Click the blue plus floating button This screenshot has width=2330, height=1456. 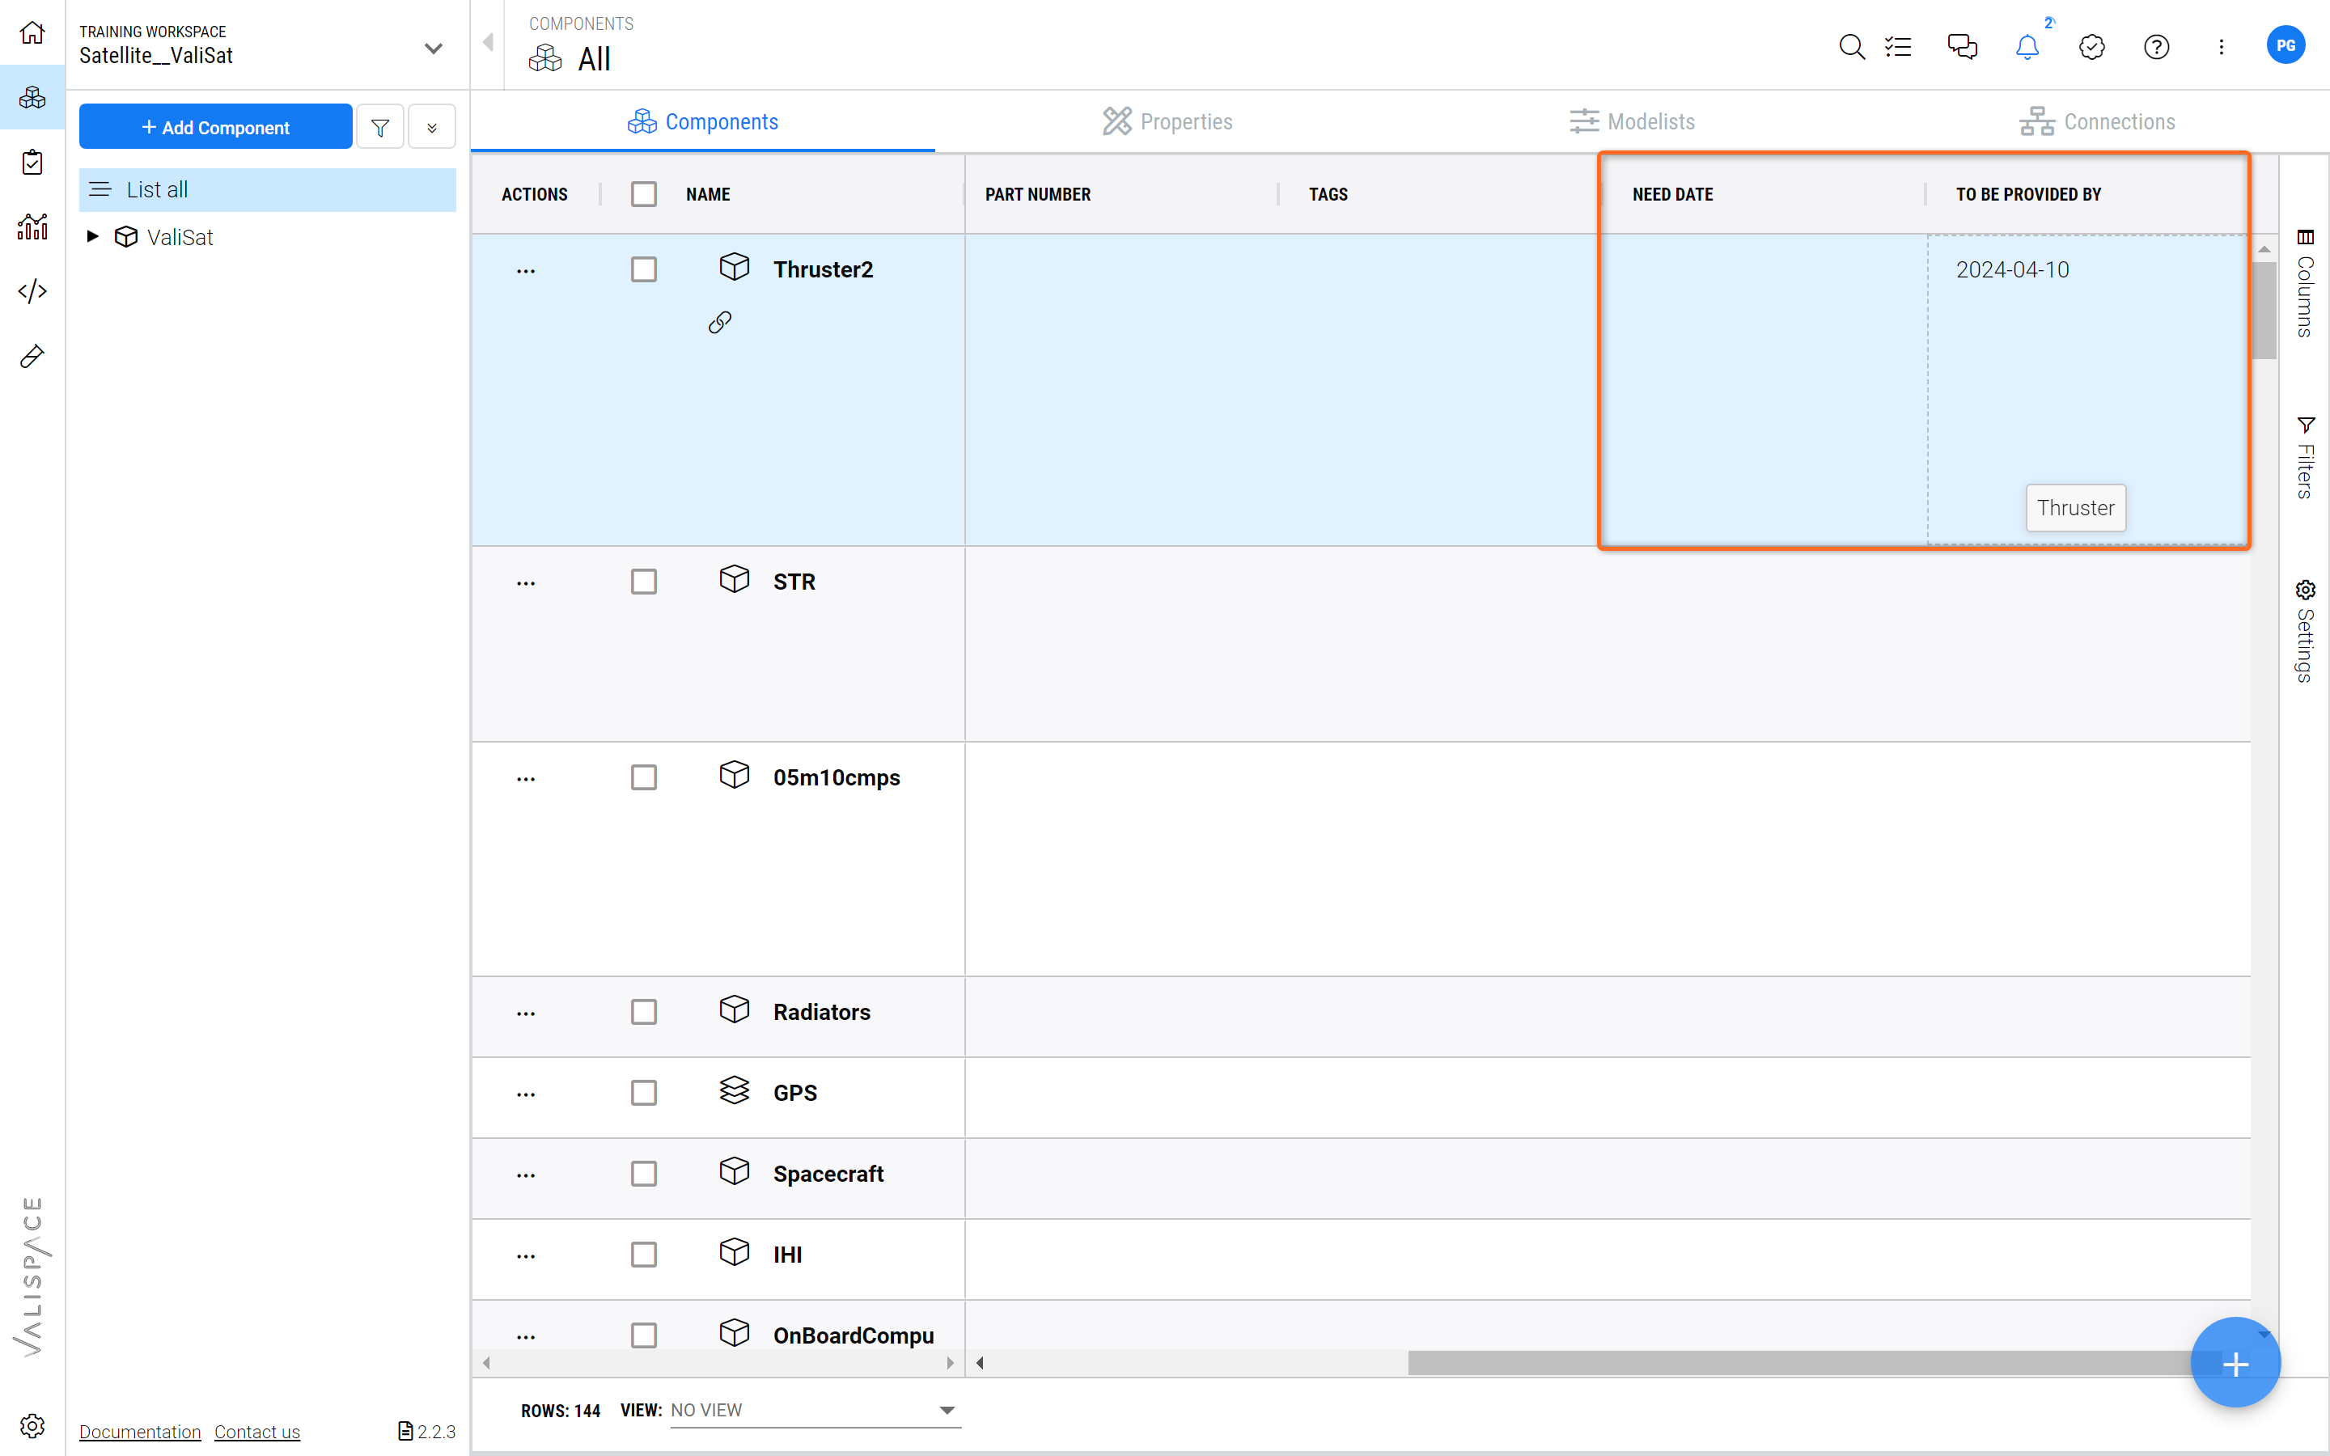point(2235,1363)
